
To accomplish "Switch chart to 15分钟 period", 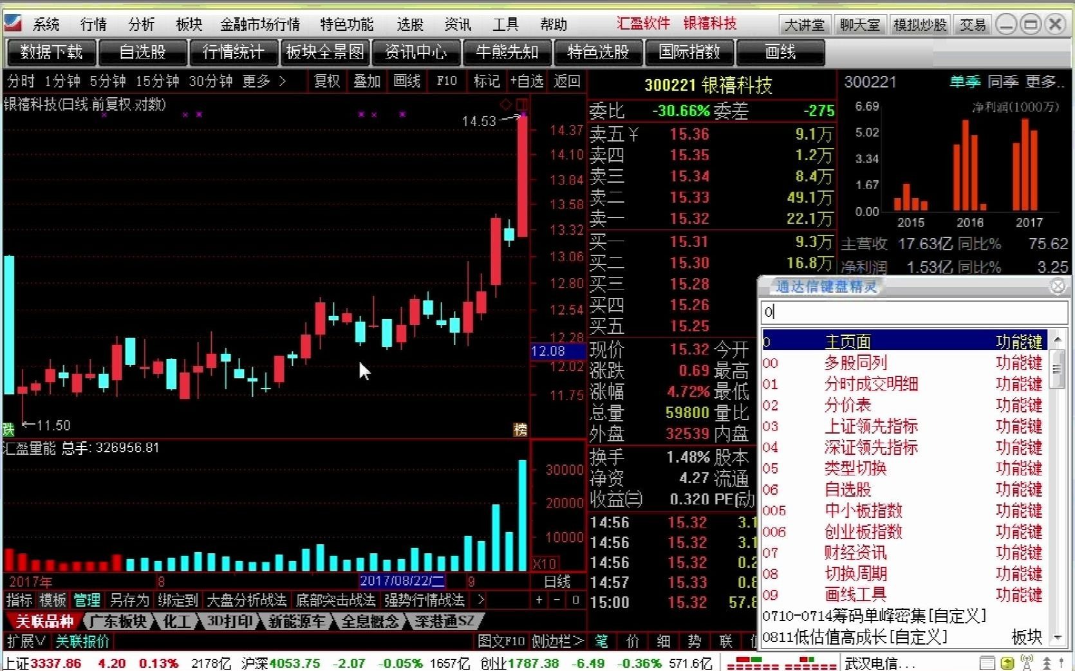I will (157, 81).
